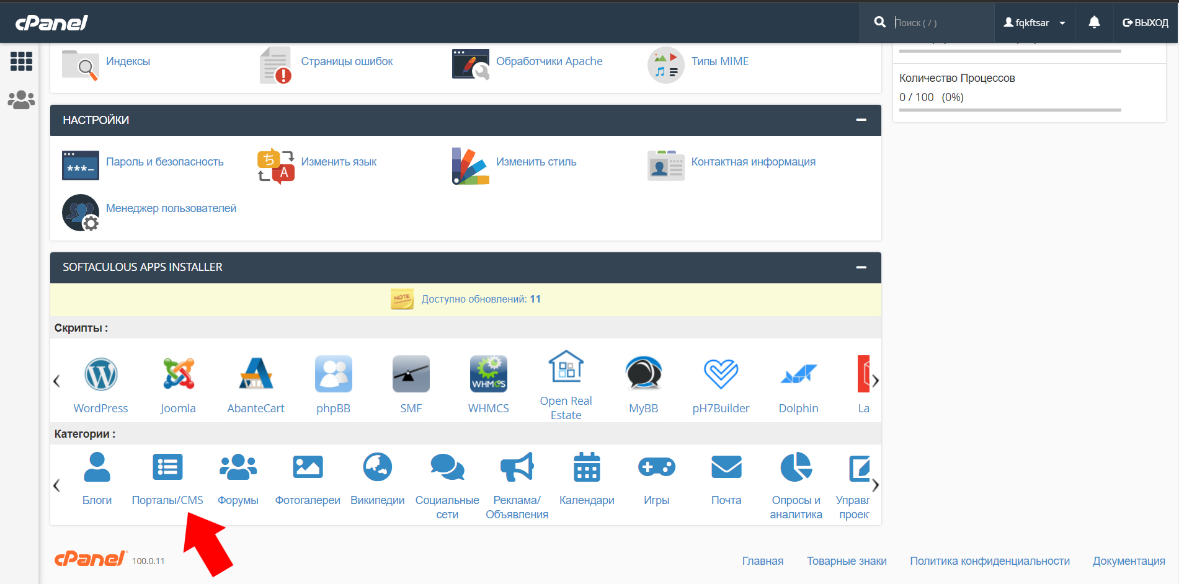Image resolution: width=1179 pixels, height=584 pixels.
Task: Click the Индексы text link
Action: click(x=128, y=61)
